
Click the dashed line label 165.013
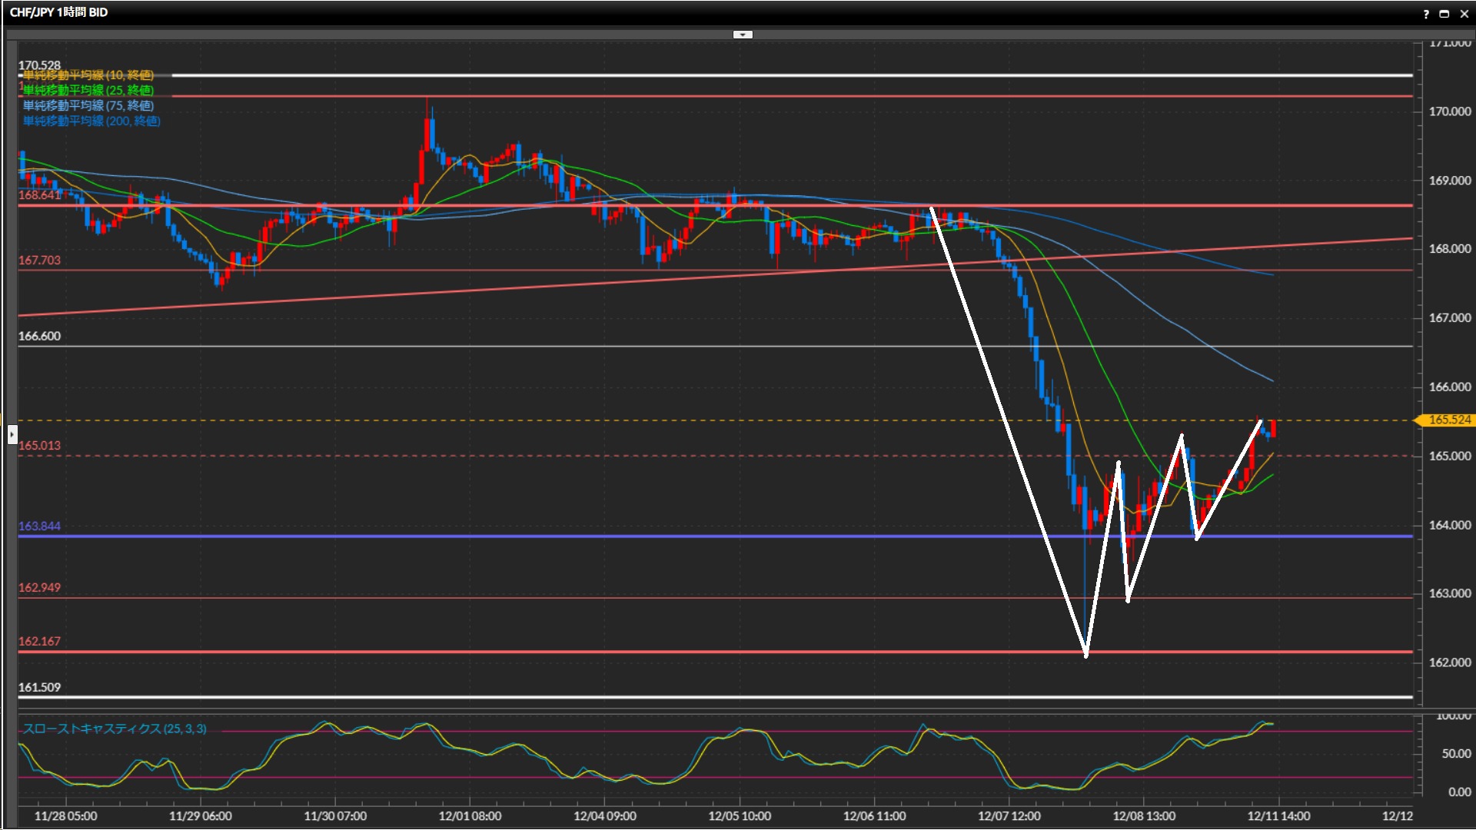(39, 446)
